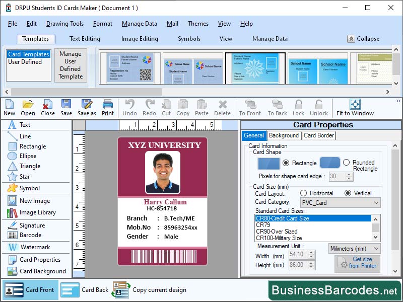Open the Drawing Tools menu
The width and height of the screenshot is (403, 302).
pyautogui.click(x=65, y=24)
